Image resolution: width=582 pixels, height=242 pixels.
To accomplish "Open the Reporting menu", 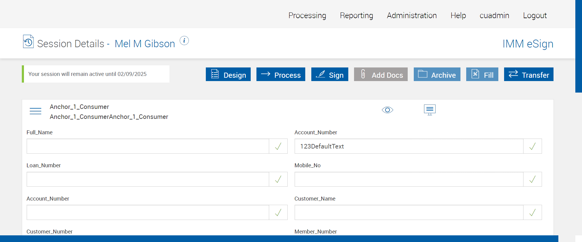I will pyautogui.click(x=356, y=15).
